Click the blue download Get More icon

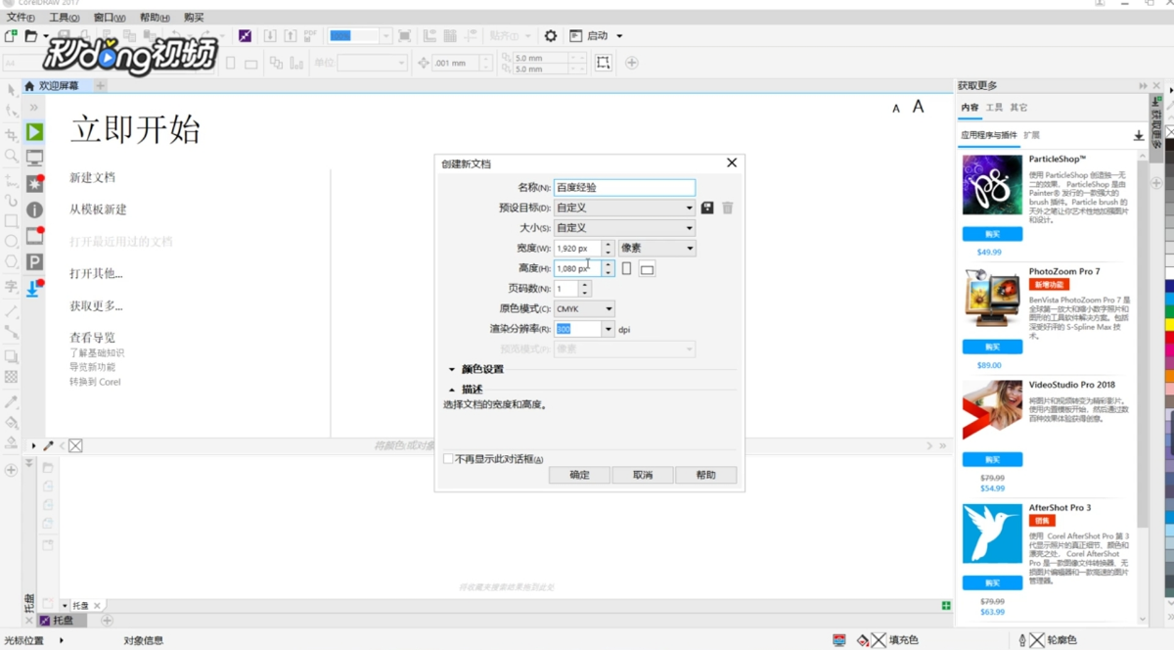point(33,288)
